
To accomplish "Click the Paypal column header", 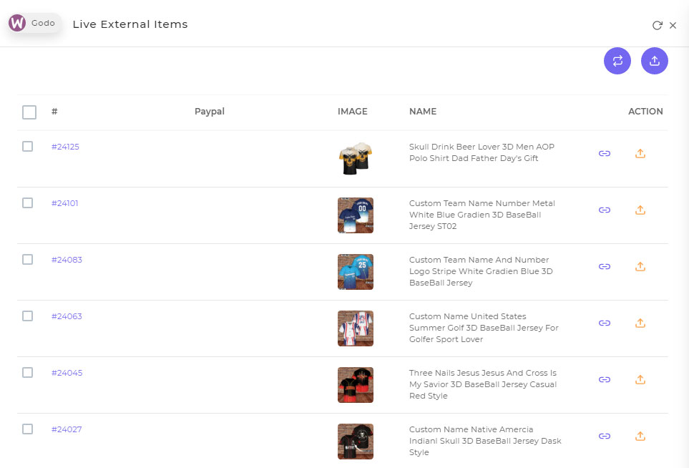I will (209, 111).
